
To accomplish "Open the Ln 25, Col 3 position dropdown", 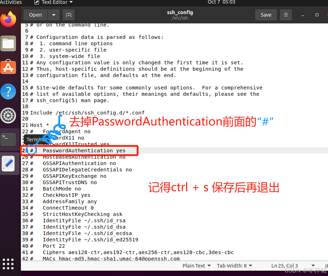I will pyautogui.click(x=293, y=266).
